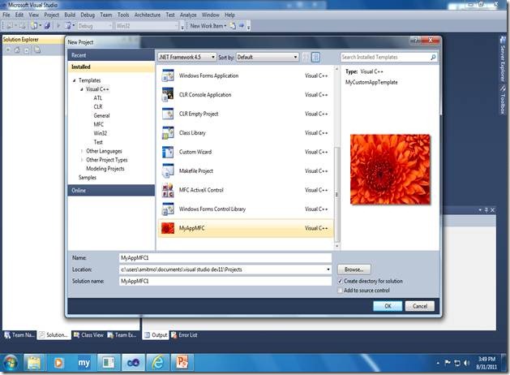Click OK to create the project
The width and height of the screenshot is (510, 375).
(388, 306)
